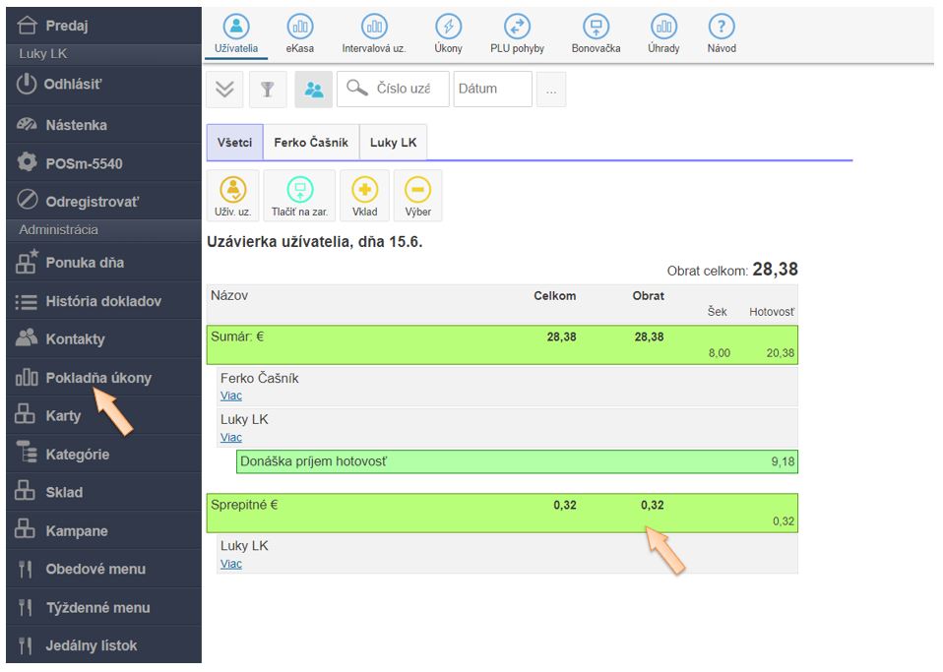Click the Úhrady icon
Screen dimensions: 943x672
663,29
